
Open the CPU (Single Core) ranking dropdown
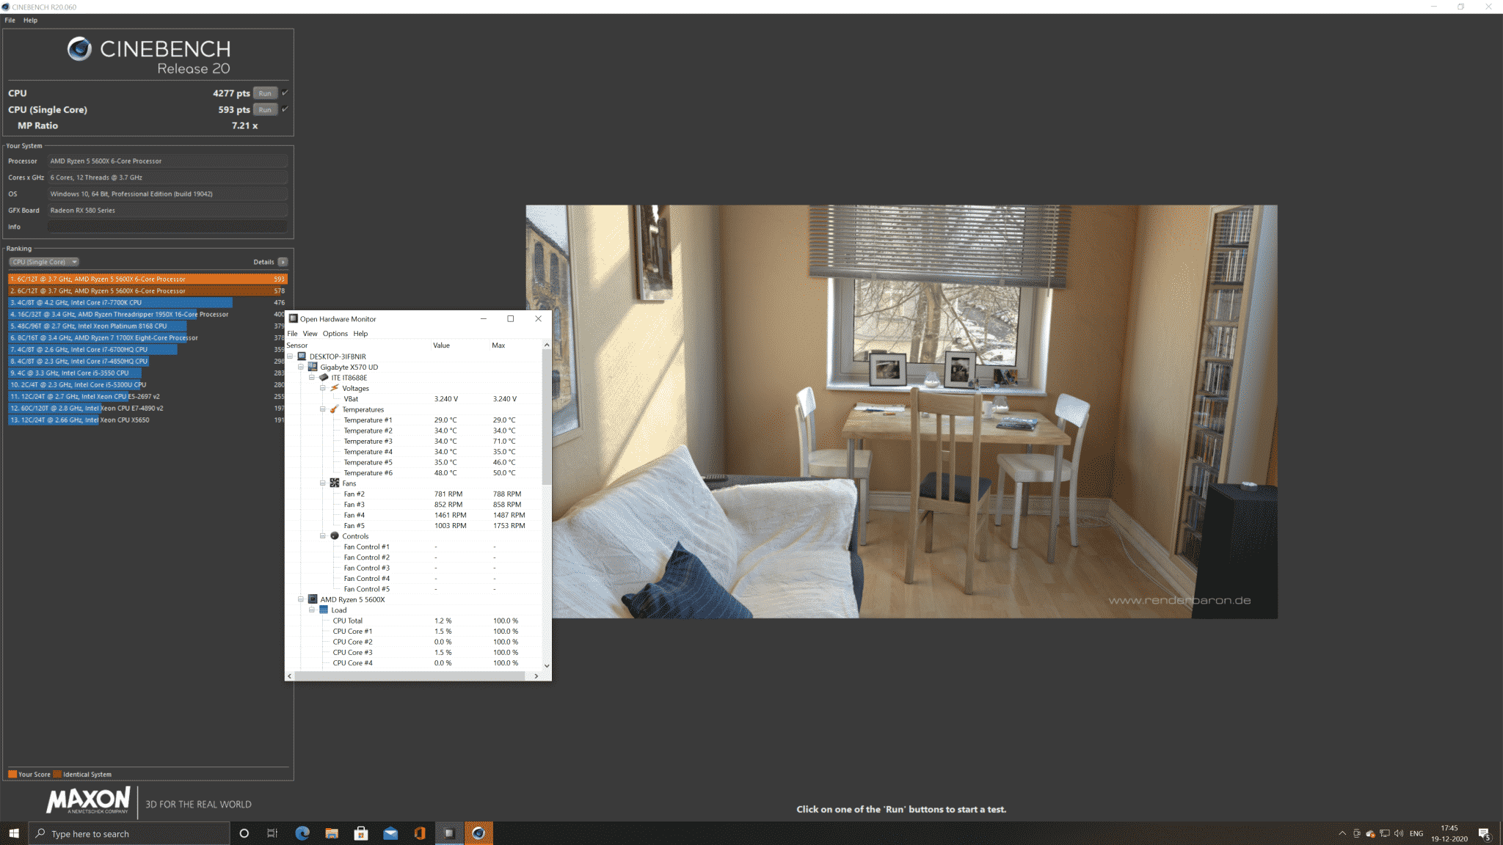(44, 262)
